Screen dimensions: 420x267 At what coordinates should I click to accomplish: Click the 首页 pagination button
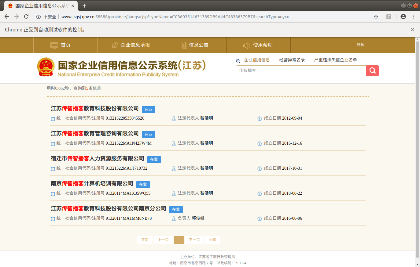point(145,240)
